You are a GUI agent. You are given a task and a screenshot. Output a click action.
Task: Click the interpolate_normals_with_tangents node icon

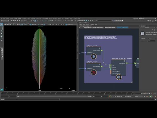pyautogui.click(x=119, y=77)
